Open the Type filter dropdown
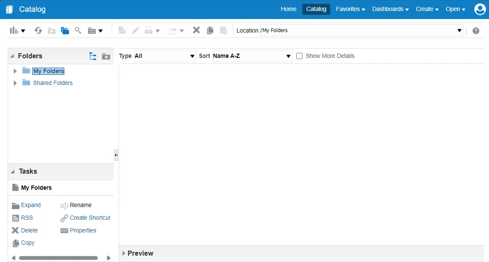The image size is (489, 262). pyautogui.click(x=165, y=56)
